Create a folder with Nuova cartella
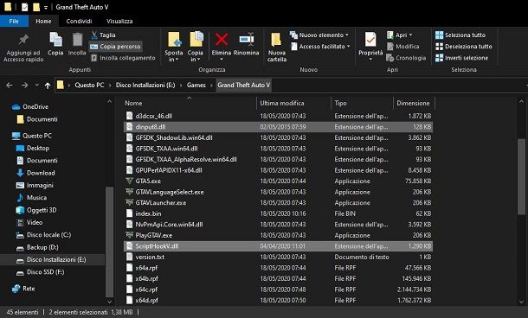The image size is (528, 318). pyautogui.click(x=277, y=47)
